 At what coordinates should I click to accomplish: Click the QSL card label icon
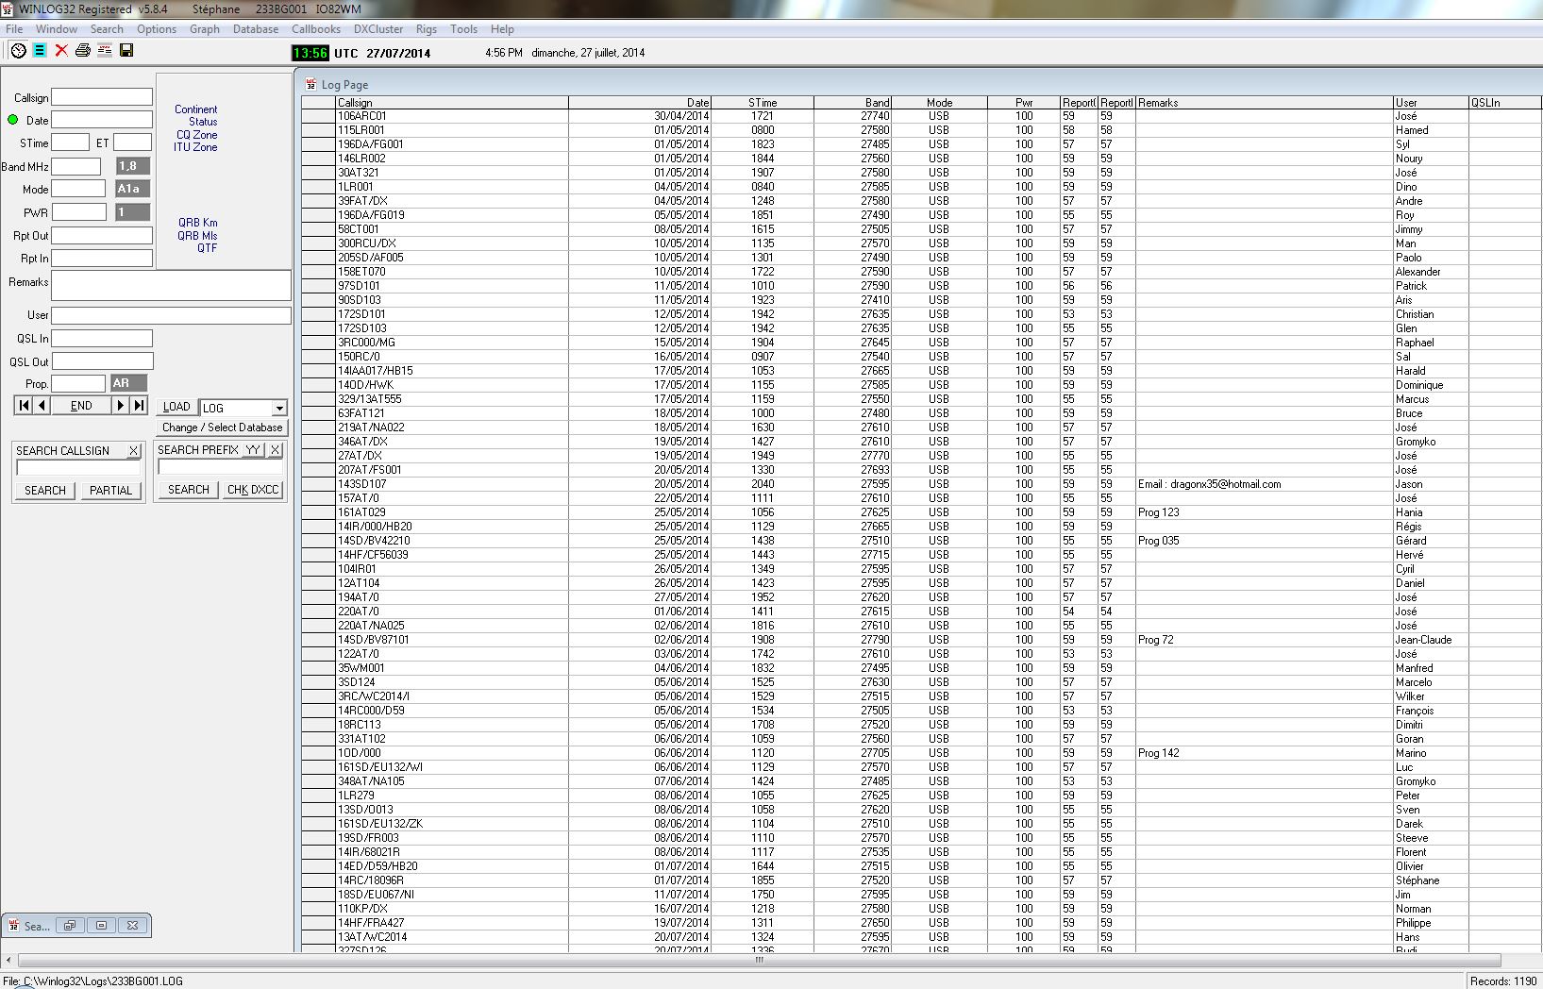click(105, 51)
